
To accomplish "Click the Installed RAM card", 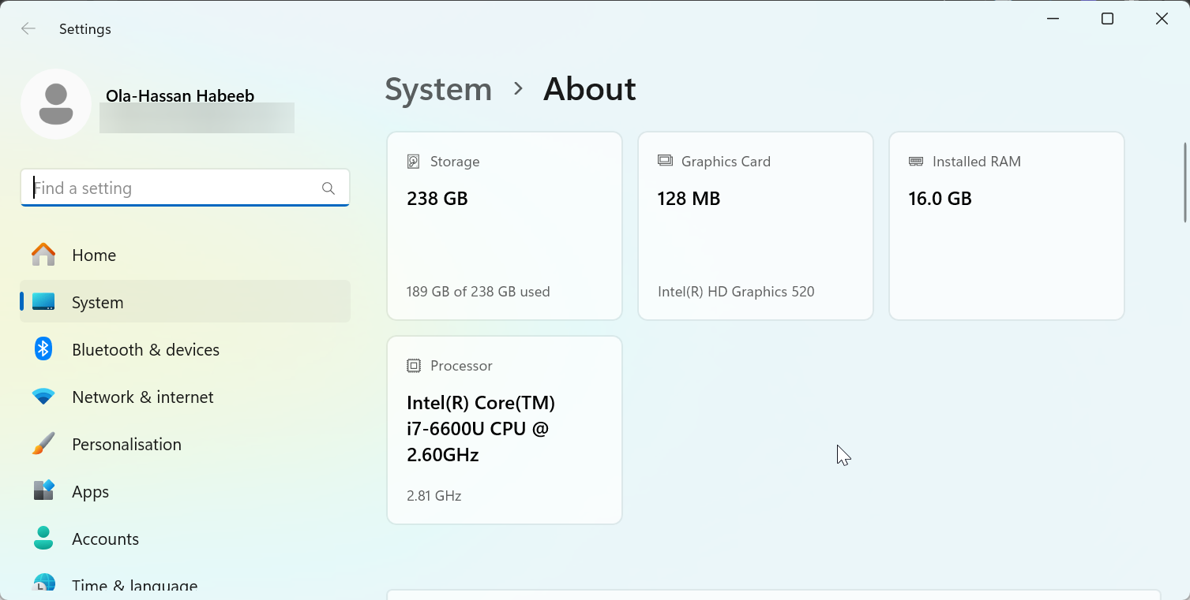I will click(1007, 226).
